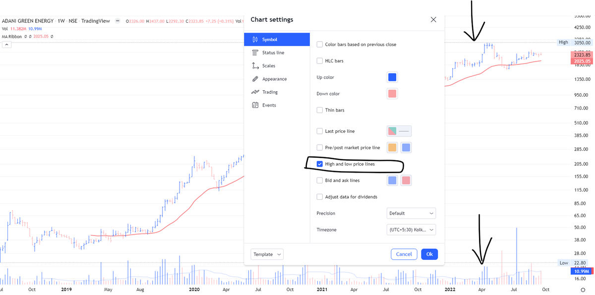The height and width of the screenshot is (295, 595).
Task: Toggle Bid and ask lines checkbox
Action: pos(320,180)
